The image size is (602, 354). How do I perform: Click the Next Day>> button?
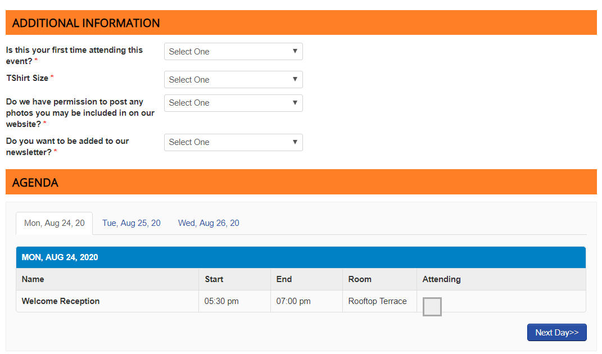pyautogui.click(x=556, y=332)
